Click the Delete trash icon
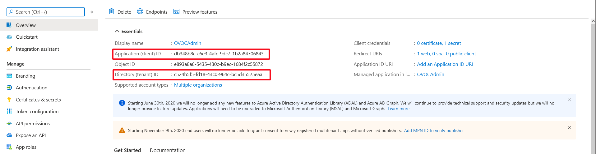This screenshot has width=596, height=154. point(111,12)
